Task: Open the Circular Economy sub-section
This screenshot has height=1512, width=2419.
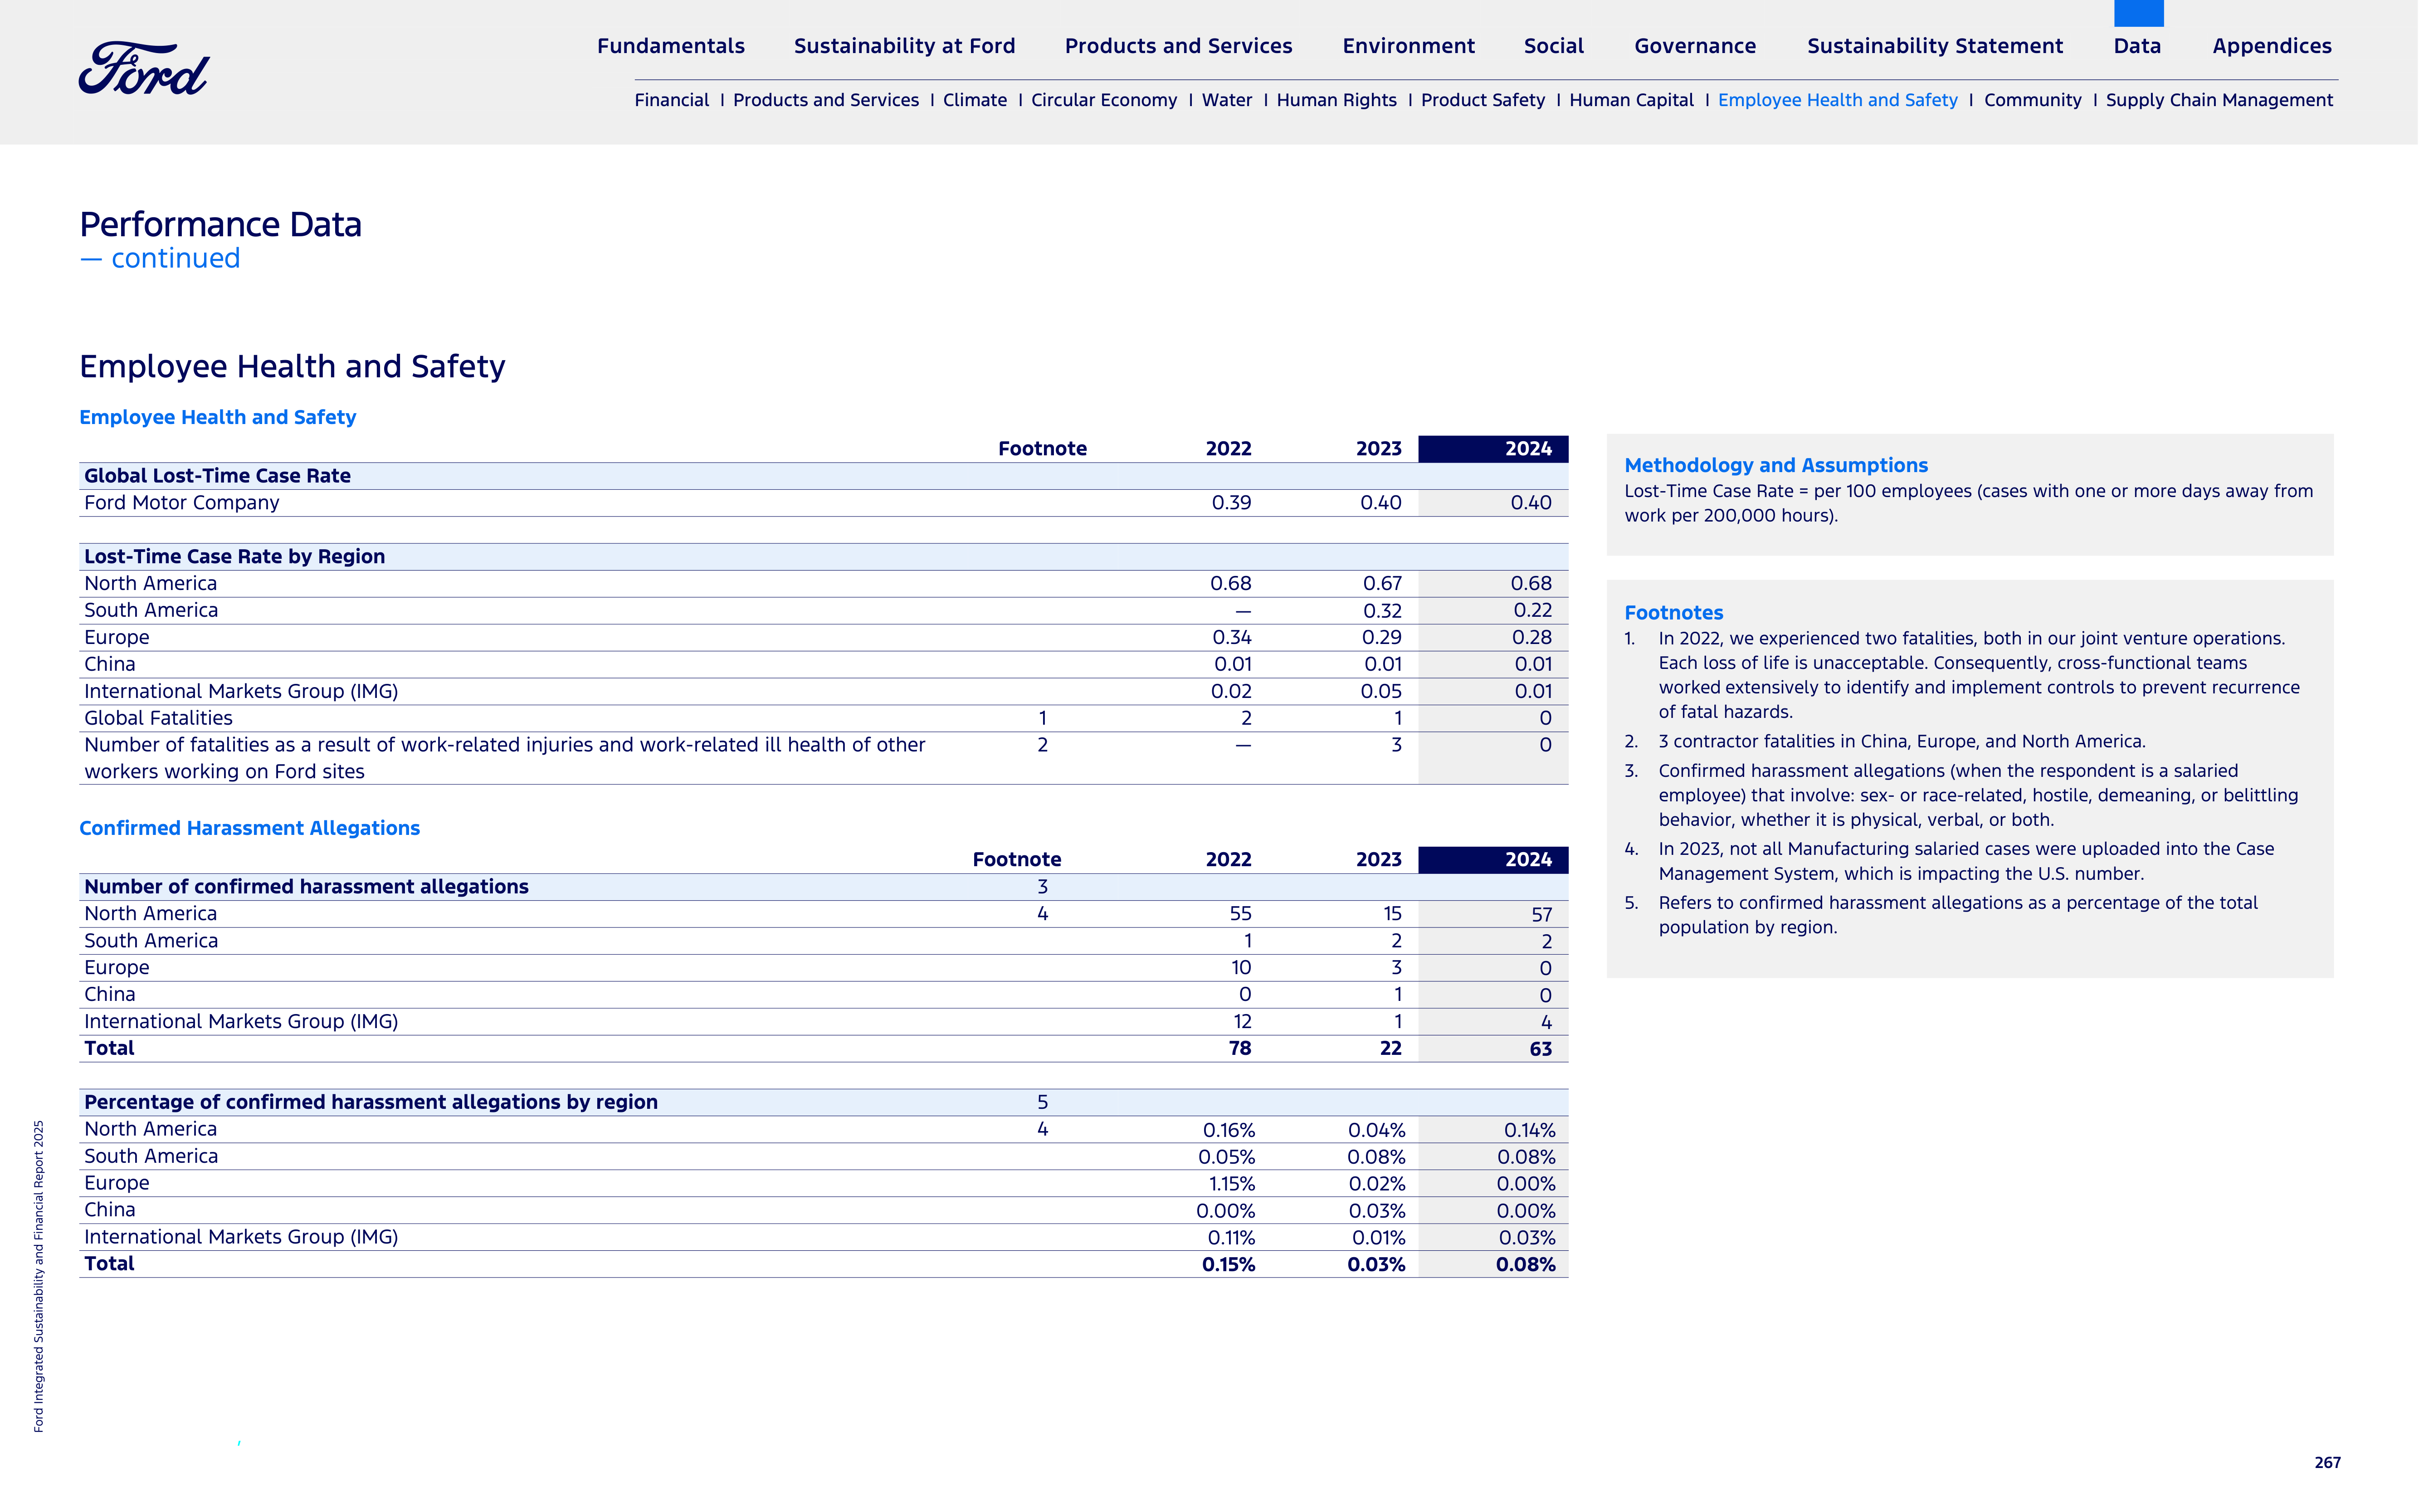Action: coord(1104,100)
